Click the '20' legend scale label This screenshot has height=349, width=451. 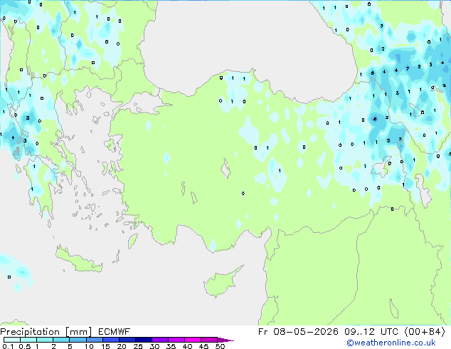(x=122, y=346)
